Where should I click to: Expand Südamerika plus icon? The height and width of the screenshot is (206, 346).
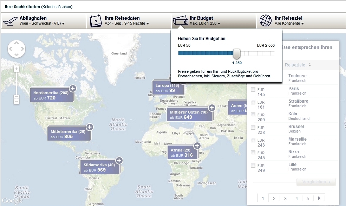pyautogui.click(x=119, y=161)
